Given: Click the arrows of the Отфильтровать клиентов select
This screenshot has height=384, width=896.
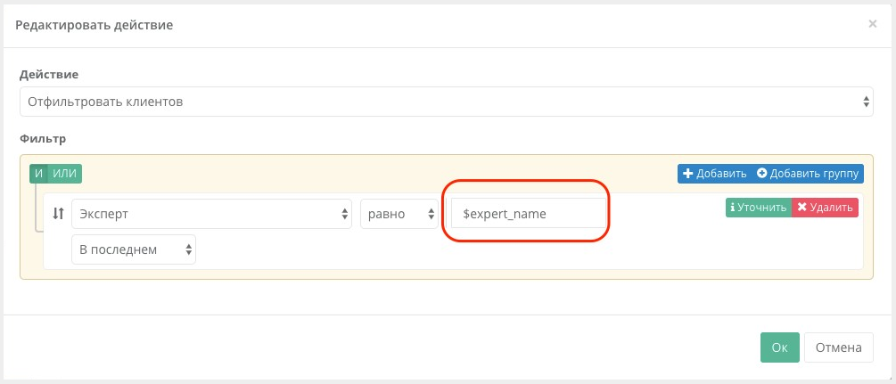Looking at the screenshot, I should pyautogui.click(x=866, y=102).
